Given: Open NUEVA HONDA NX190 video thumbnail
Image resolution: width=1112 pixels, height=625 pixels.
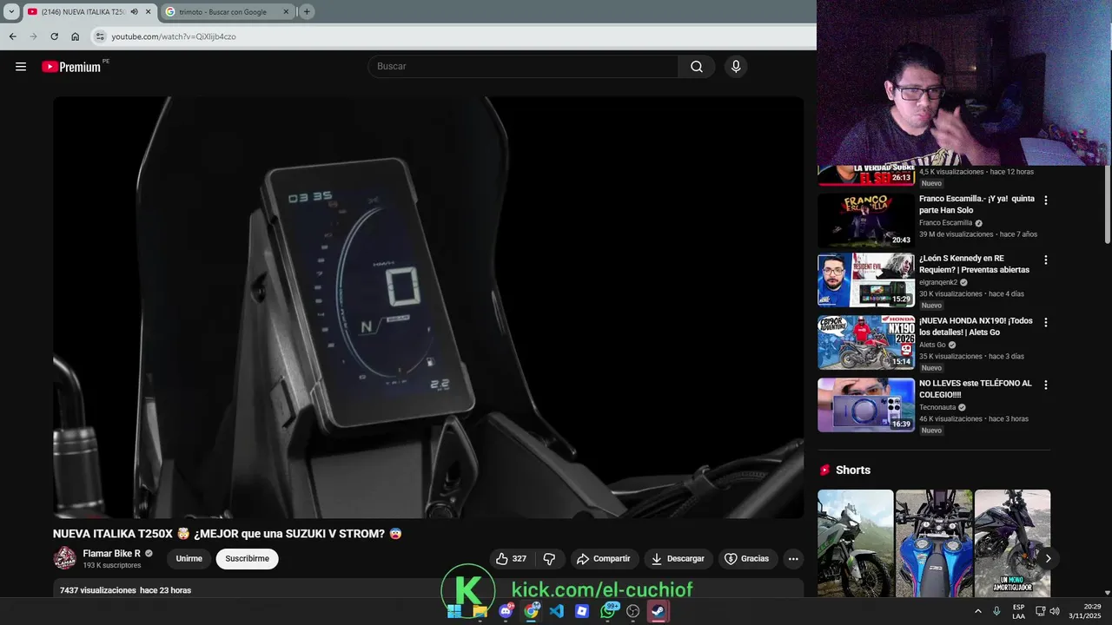Looking at the screenshot, I should pyautogui.click(x=866, y=342).
